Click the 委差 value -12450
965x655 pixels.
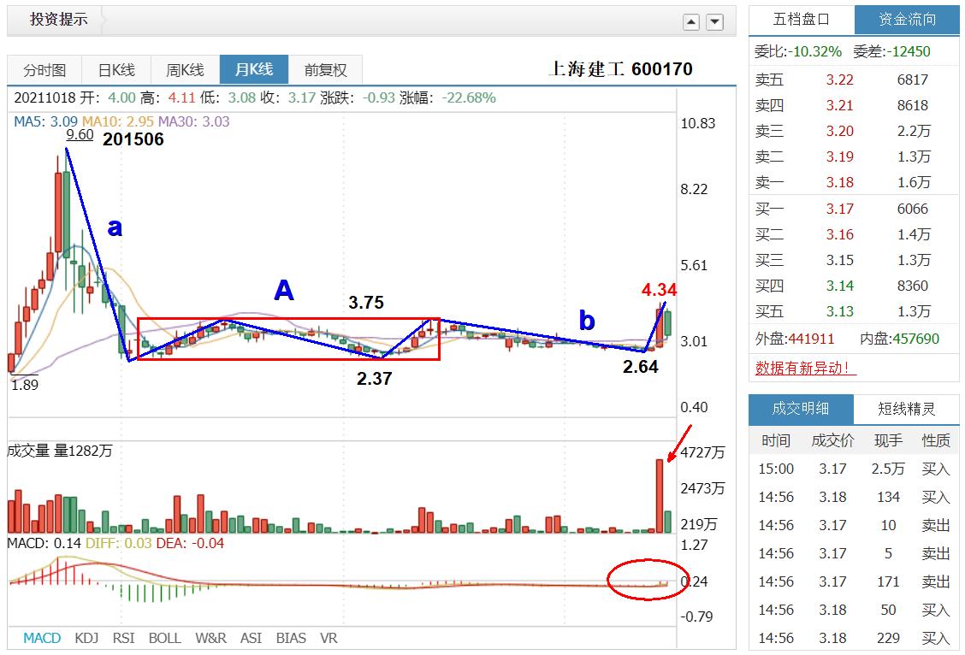click(909, 51)
